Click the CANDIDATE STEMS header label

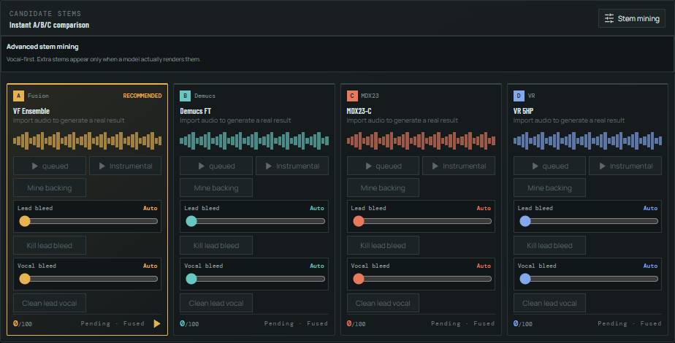pos(45,14)
